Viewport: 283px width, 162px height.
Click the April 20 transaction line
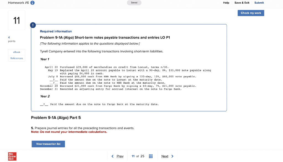[107, 67]
